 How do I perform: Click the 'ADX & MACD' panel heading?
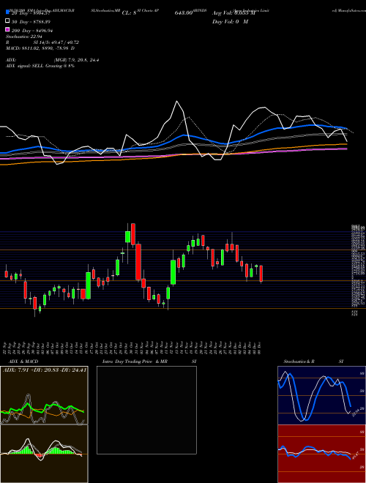[23, 362]
